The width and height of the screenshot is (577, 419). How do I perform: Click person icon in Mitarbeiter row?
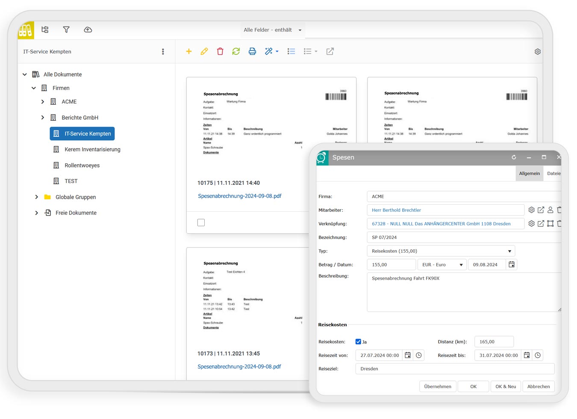(x=550, y=210)
